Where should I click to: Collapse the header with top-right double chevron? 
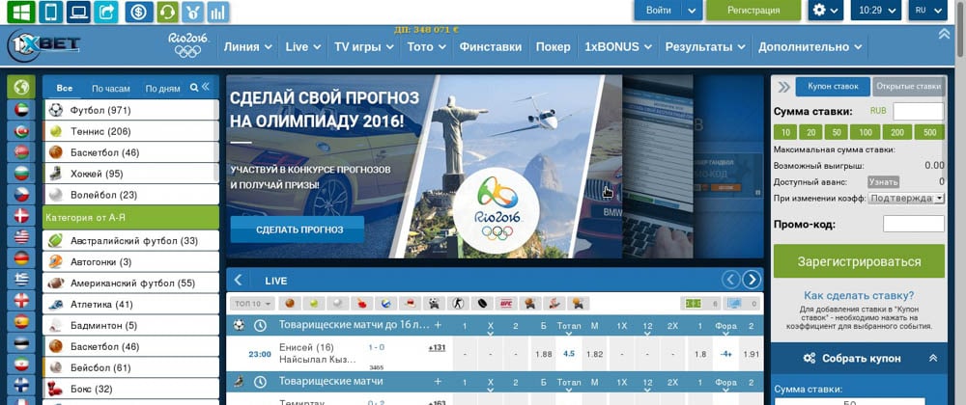pyautogui.click(x=944, y=34)
